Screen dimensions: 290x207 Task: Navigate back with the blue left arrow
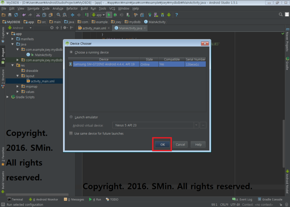tap(72, 15)
